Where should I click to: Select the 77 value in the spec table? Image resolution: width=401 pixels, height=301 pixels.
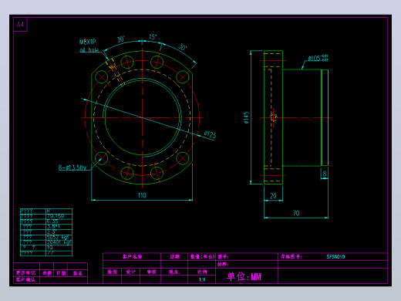coord(50,253)
